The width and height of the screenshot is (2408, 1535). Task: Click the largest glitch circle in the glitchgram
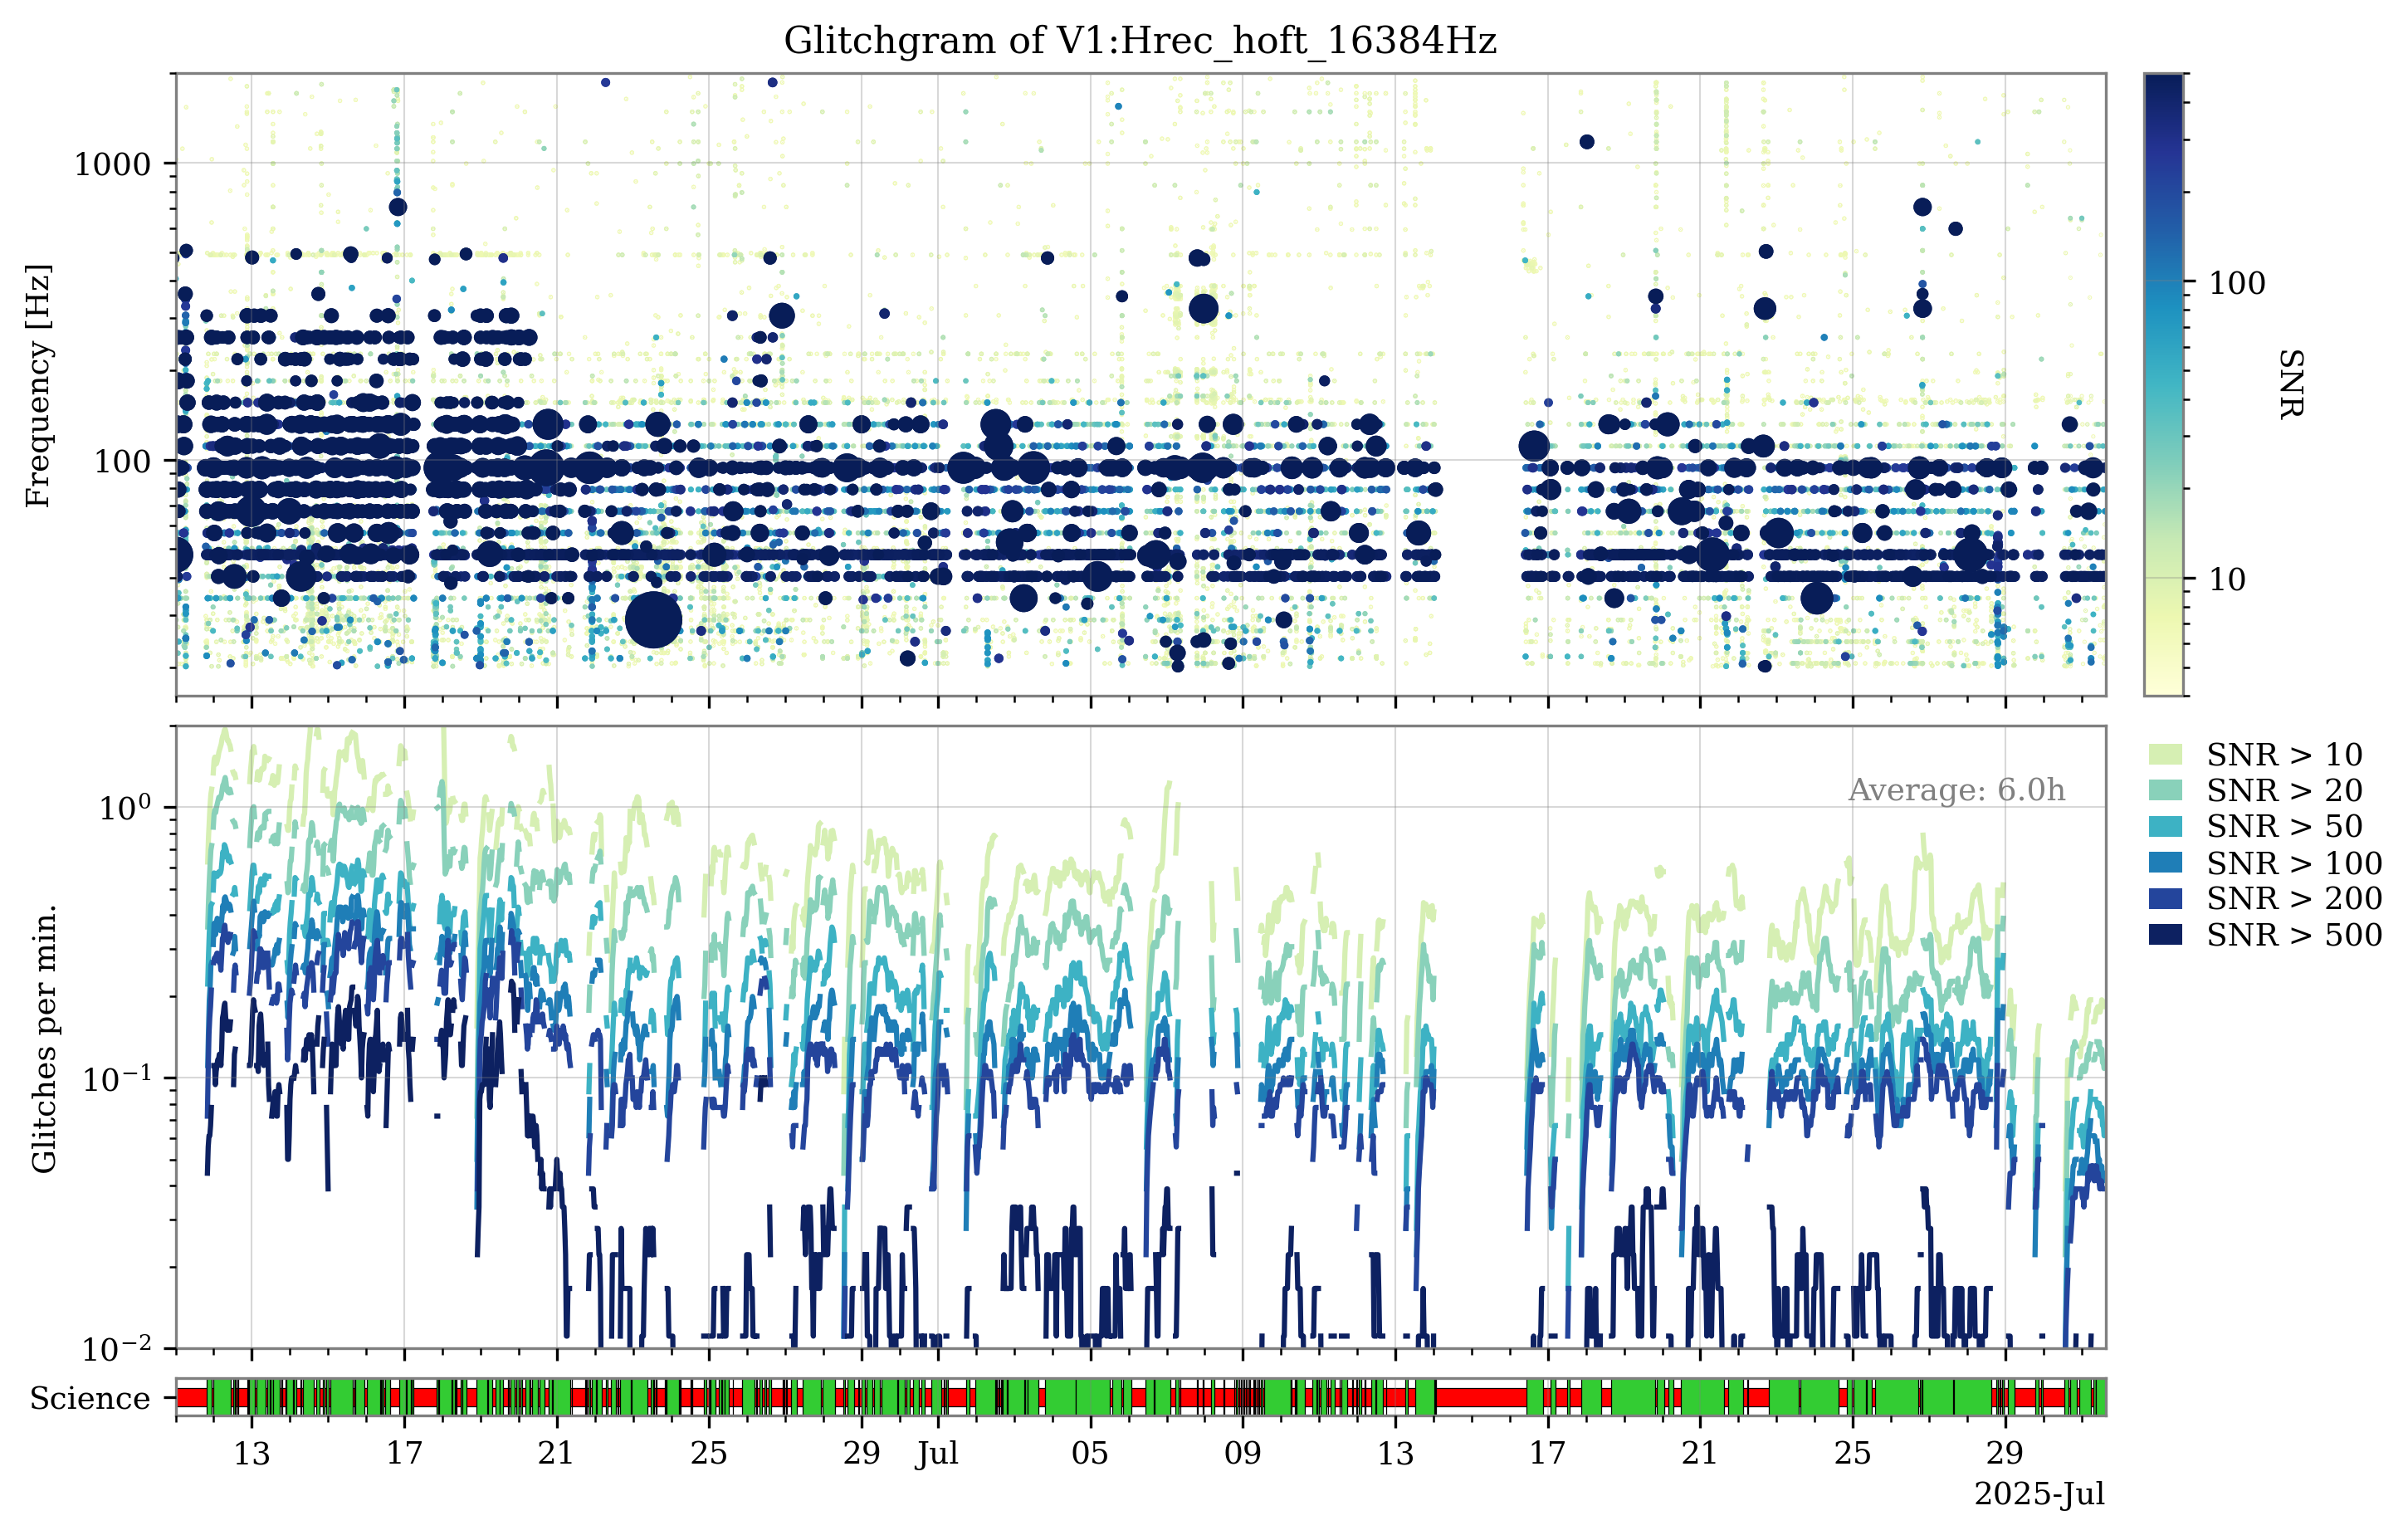pos(654,619)
